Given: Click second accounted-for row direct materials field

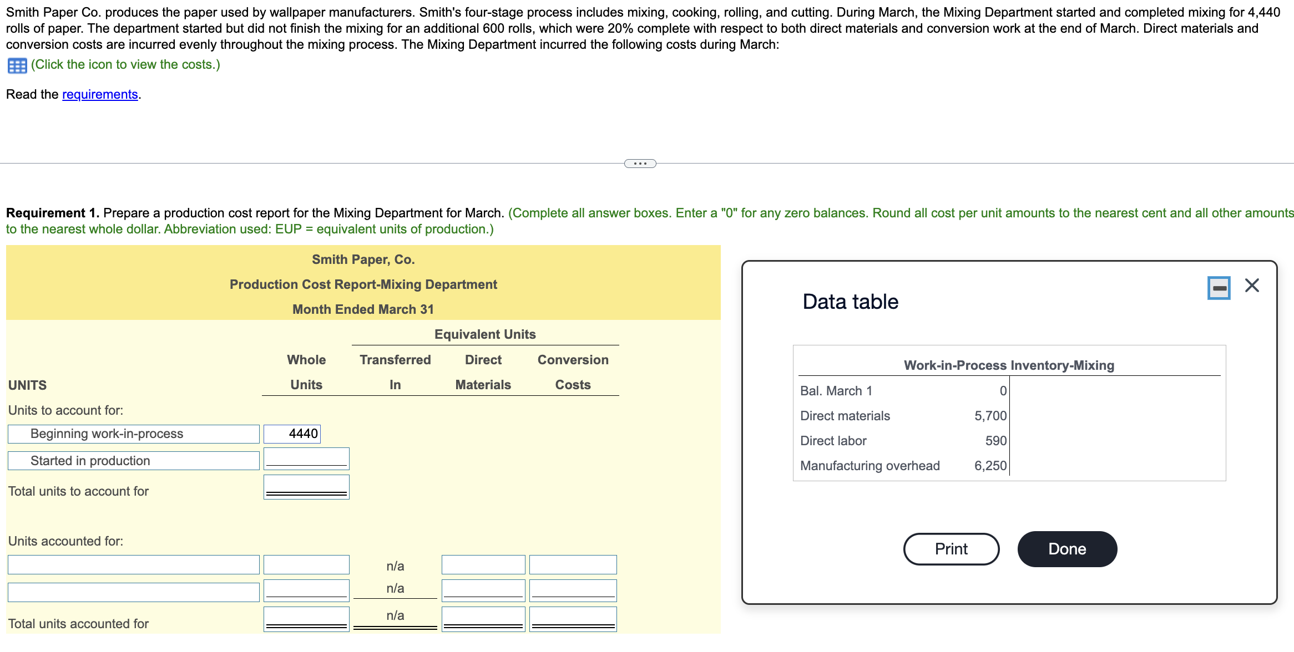Looking at the screenshot, I should point(483,590).
